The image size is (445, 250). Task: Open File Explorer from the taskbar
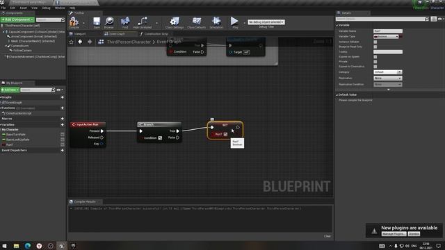16,245
